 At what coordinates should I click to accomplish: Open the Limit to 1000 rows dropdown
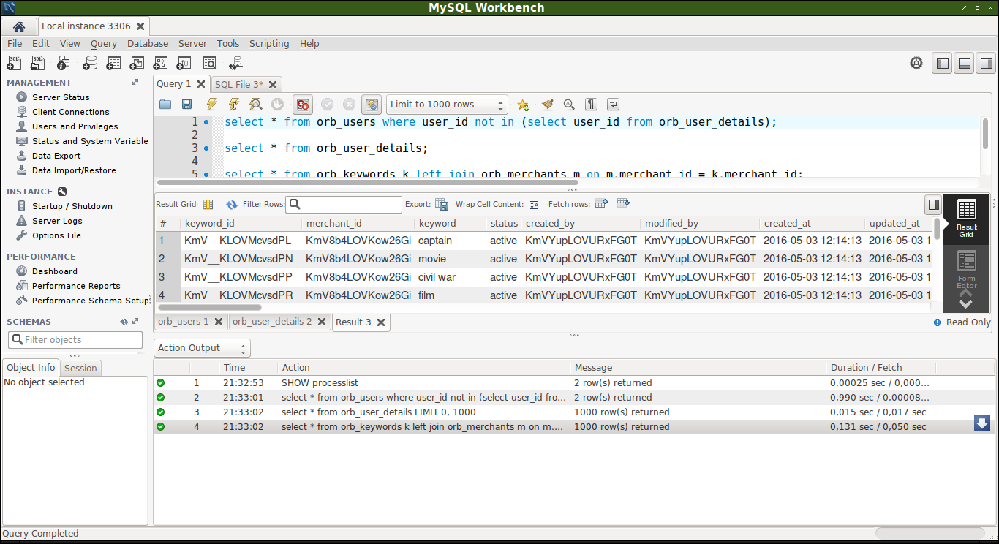pos(447,105)
